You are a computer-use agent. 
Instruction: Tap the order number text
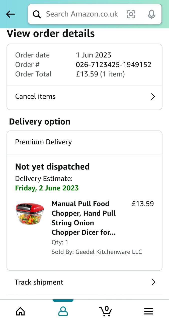[x=113, y=65]
